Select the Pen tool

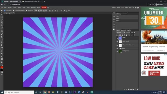pyautogui.click(x=2, y=54)
